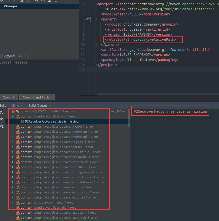Pin the Build tool window

coord(2,118)
